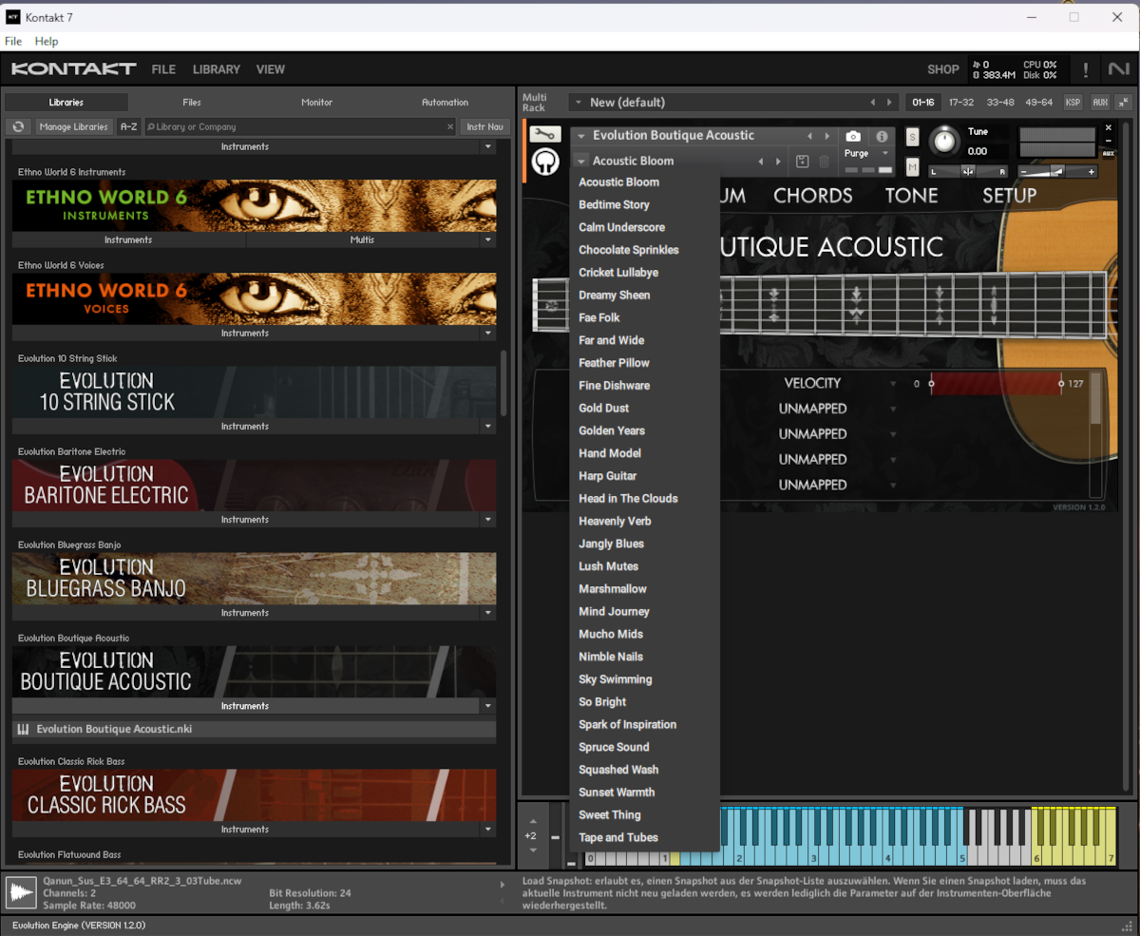Image resolution: width=1140 pixels, height=936 pixels.
Task: Toggle the AUX sends panel in rack header
Action: pyautogui.click(x=1100, y=103)
